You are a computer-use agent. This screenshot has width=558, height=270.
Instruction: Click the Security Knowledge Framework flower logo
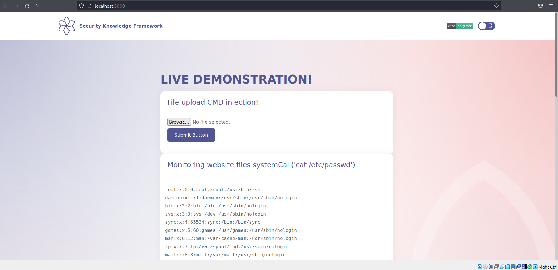(66, 26)
